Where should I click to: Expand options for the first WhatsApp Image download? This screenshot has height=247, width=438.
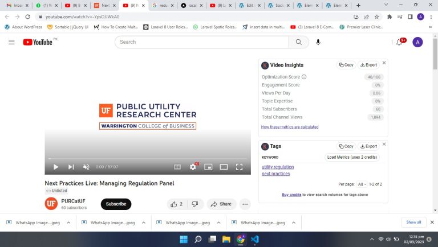coord(68,223)
